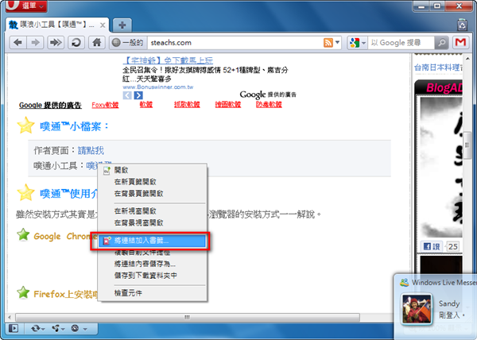Choose open in background window
This screenshot has height=340, width=477.
pyautogui.click(x=153, y=222)
